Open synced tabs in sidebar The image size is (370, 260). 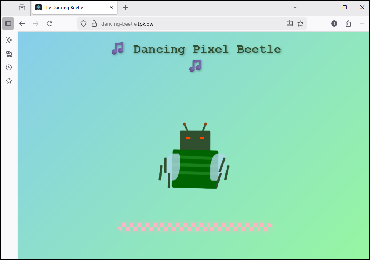coord(9,54)
